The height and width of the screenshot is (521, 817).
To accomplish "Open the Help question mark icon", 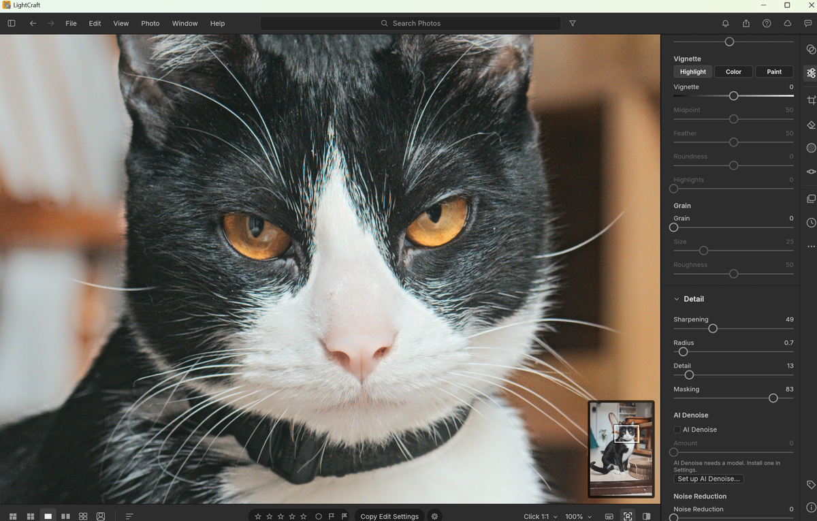I will pyautogui.click(x=767, y=23).
